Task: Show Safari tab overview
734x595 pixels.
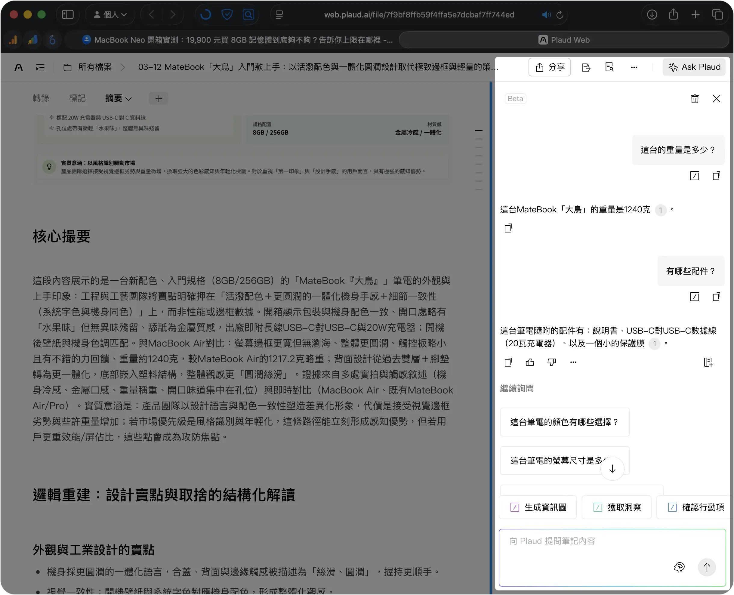Action: pos(717,14)
